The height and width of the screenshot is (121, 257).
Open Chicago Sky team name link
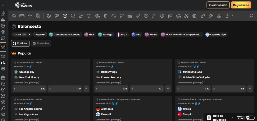click(27, 72)
